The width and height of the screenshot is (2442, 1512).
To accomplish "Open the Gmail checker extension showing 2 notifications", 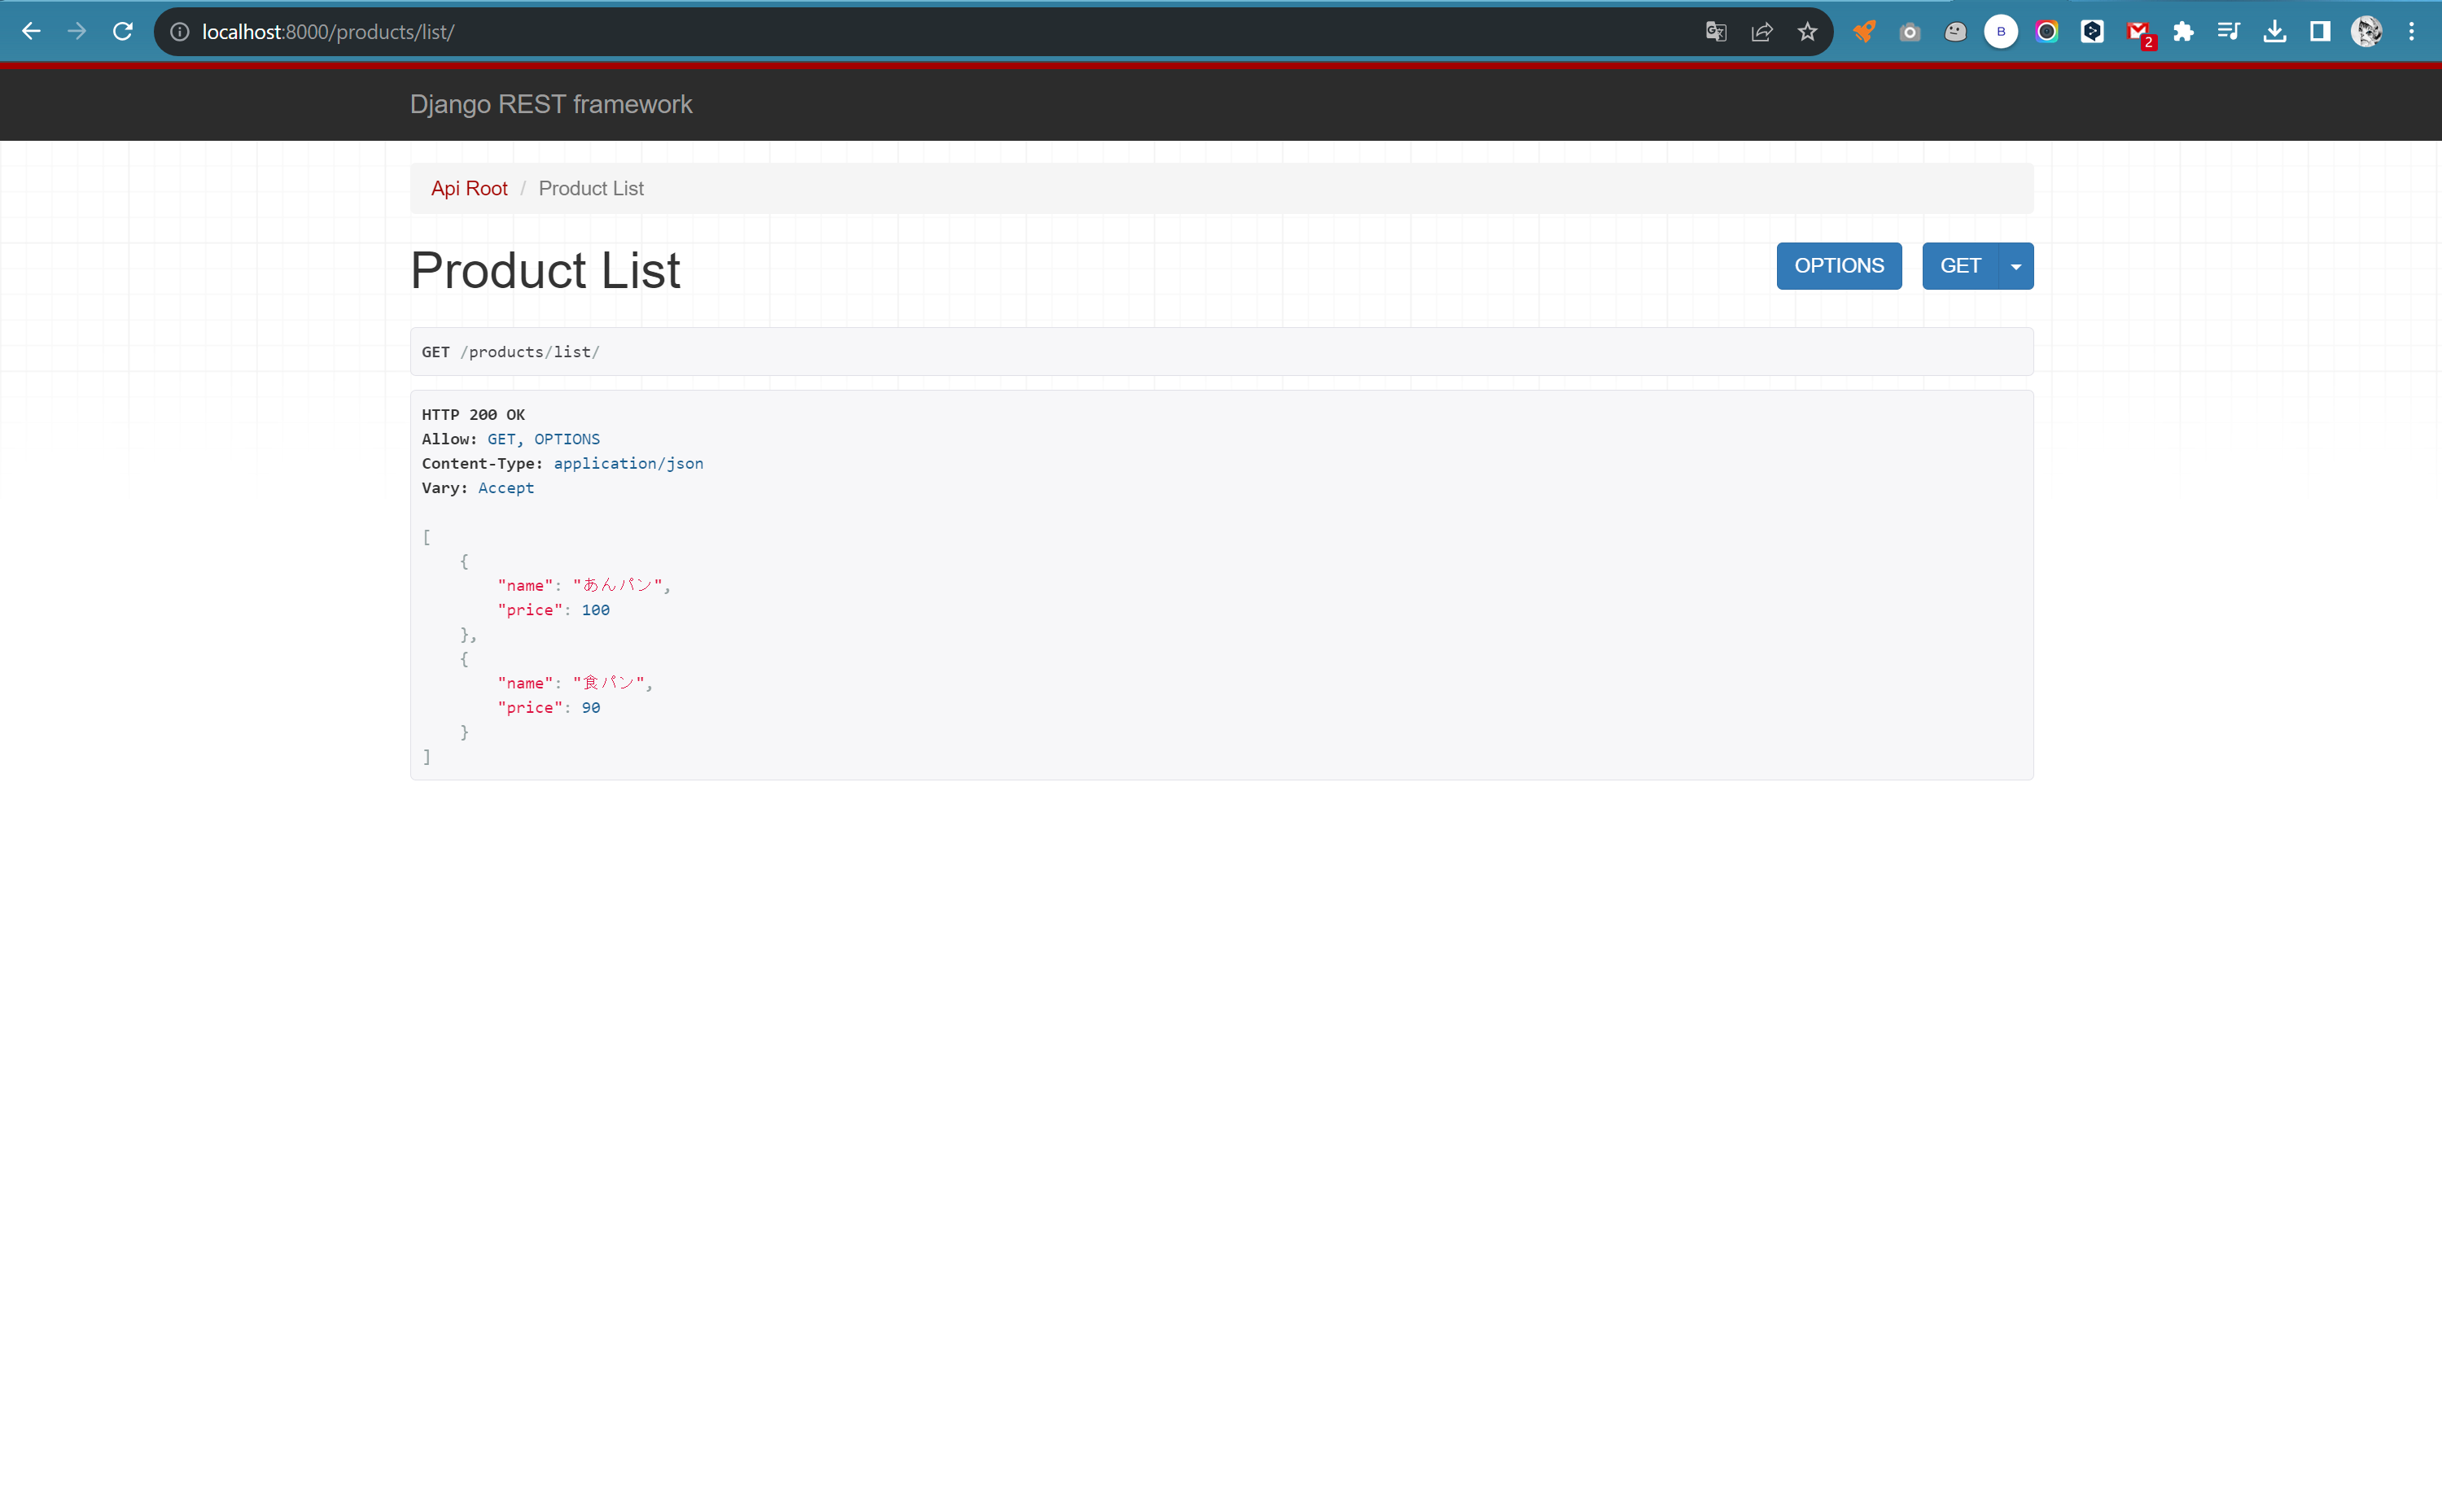I will click(2139, 31).
